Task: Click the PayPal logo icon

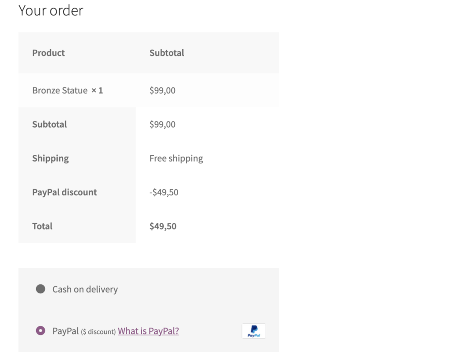Action: point(254,331)
